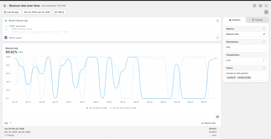Add a filter with the plus icon
Image resolution: width=271 pixels, height=139 pixels.
tap(264, 68)
